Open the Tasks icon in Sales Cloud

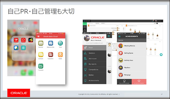pyautogui.click(x=60, y=43)
